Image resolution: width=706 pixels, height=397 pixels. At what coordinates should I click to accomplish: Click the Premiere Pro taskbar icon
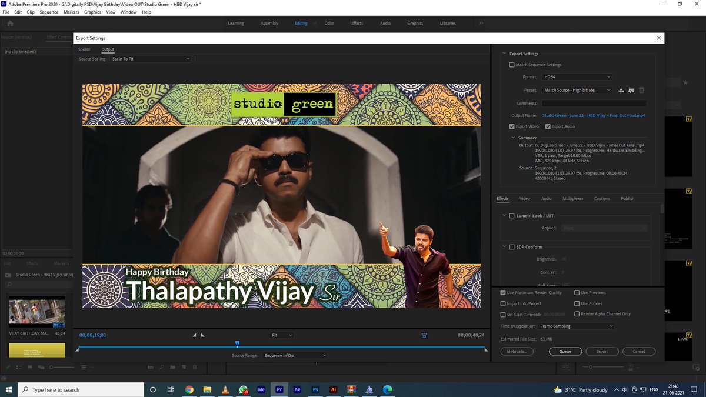pyautogui.click(x=279, y=389)
